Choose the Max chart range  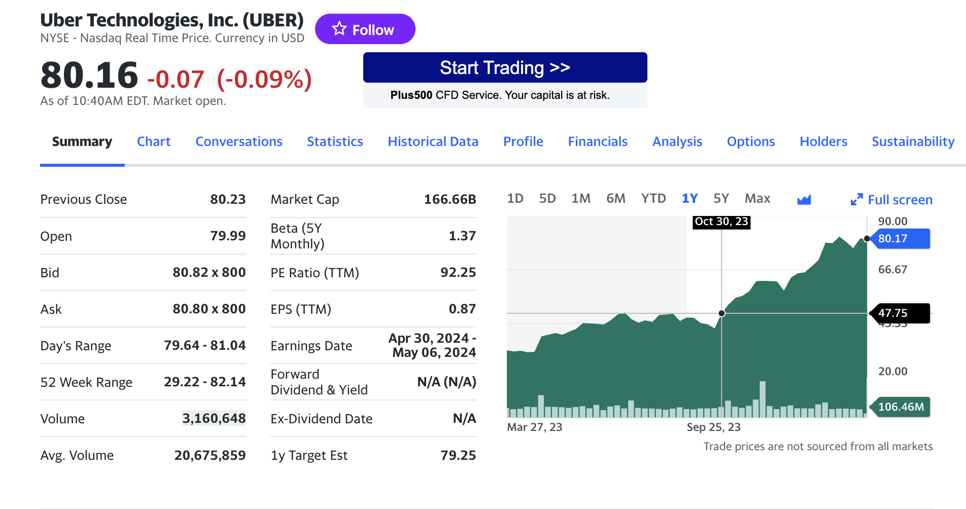757,198
